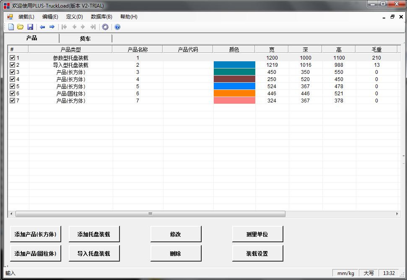Click the 删除 button to delete
This screenshot has height=280, width=407.
[176, 253]
